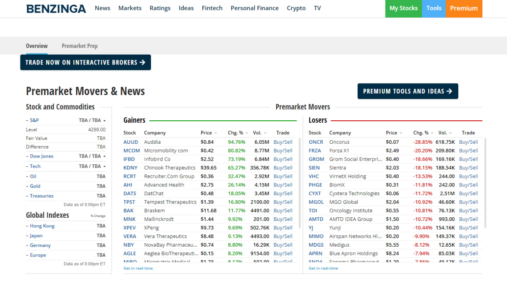Click Buy/Sell for MGO Global

click(469, 202)
